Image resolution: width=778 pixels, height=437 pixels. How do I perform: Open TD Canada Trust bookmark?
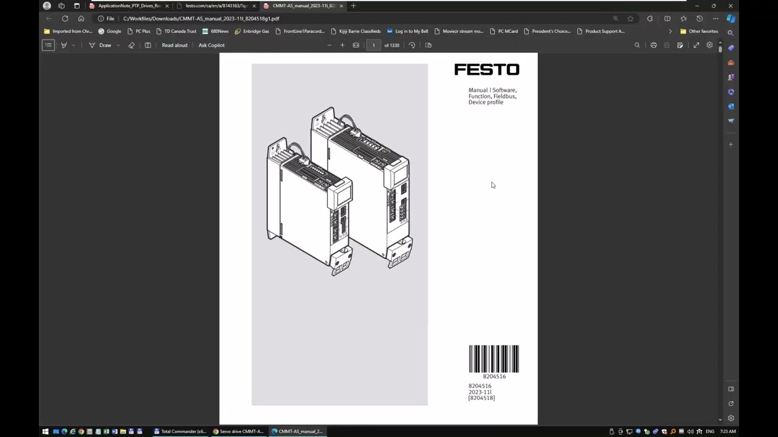point(176,31)
